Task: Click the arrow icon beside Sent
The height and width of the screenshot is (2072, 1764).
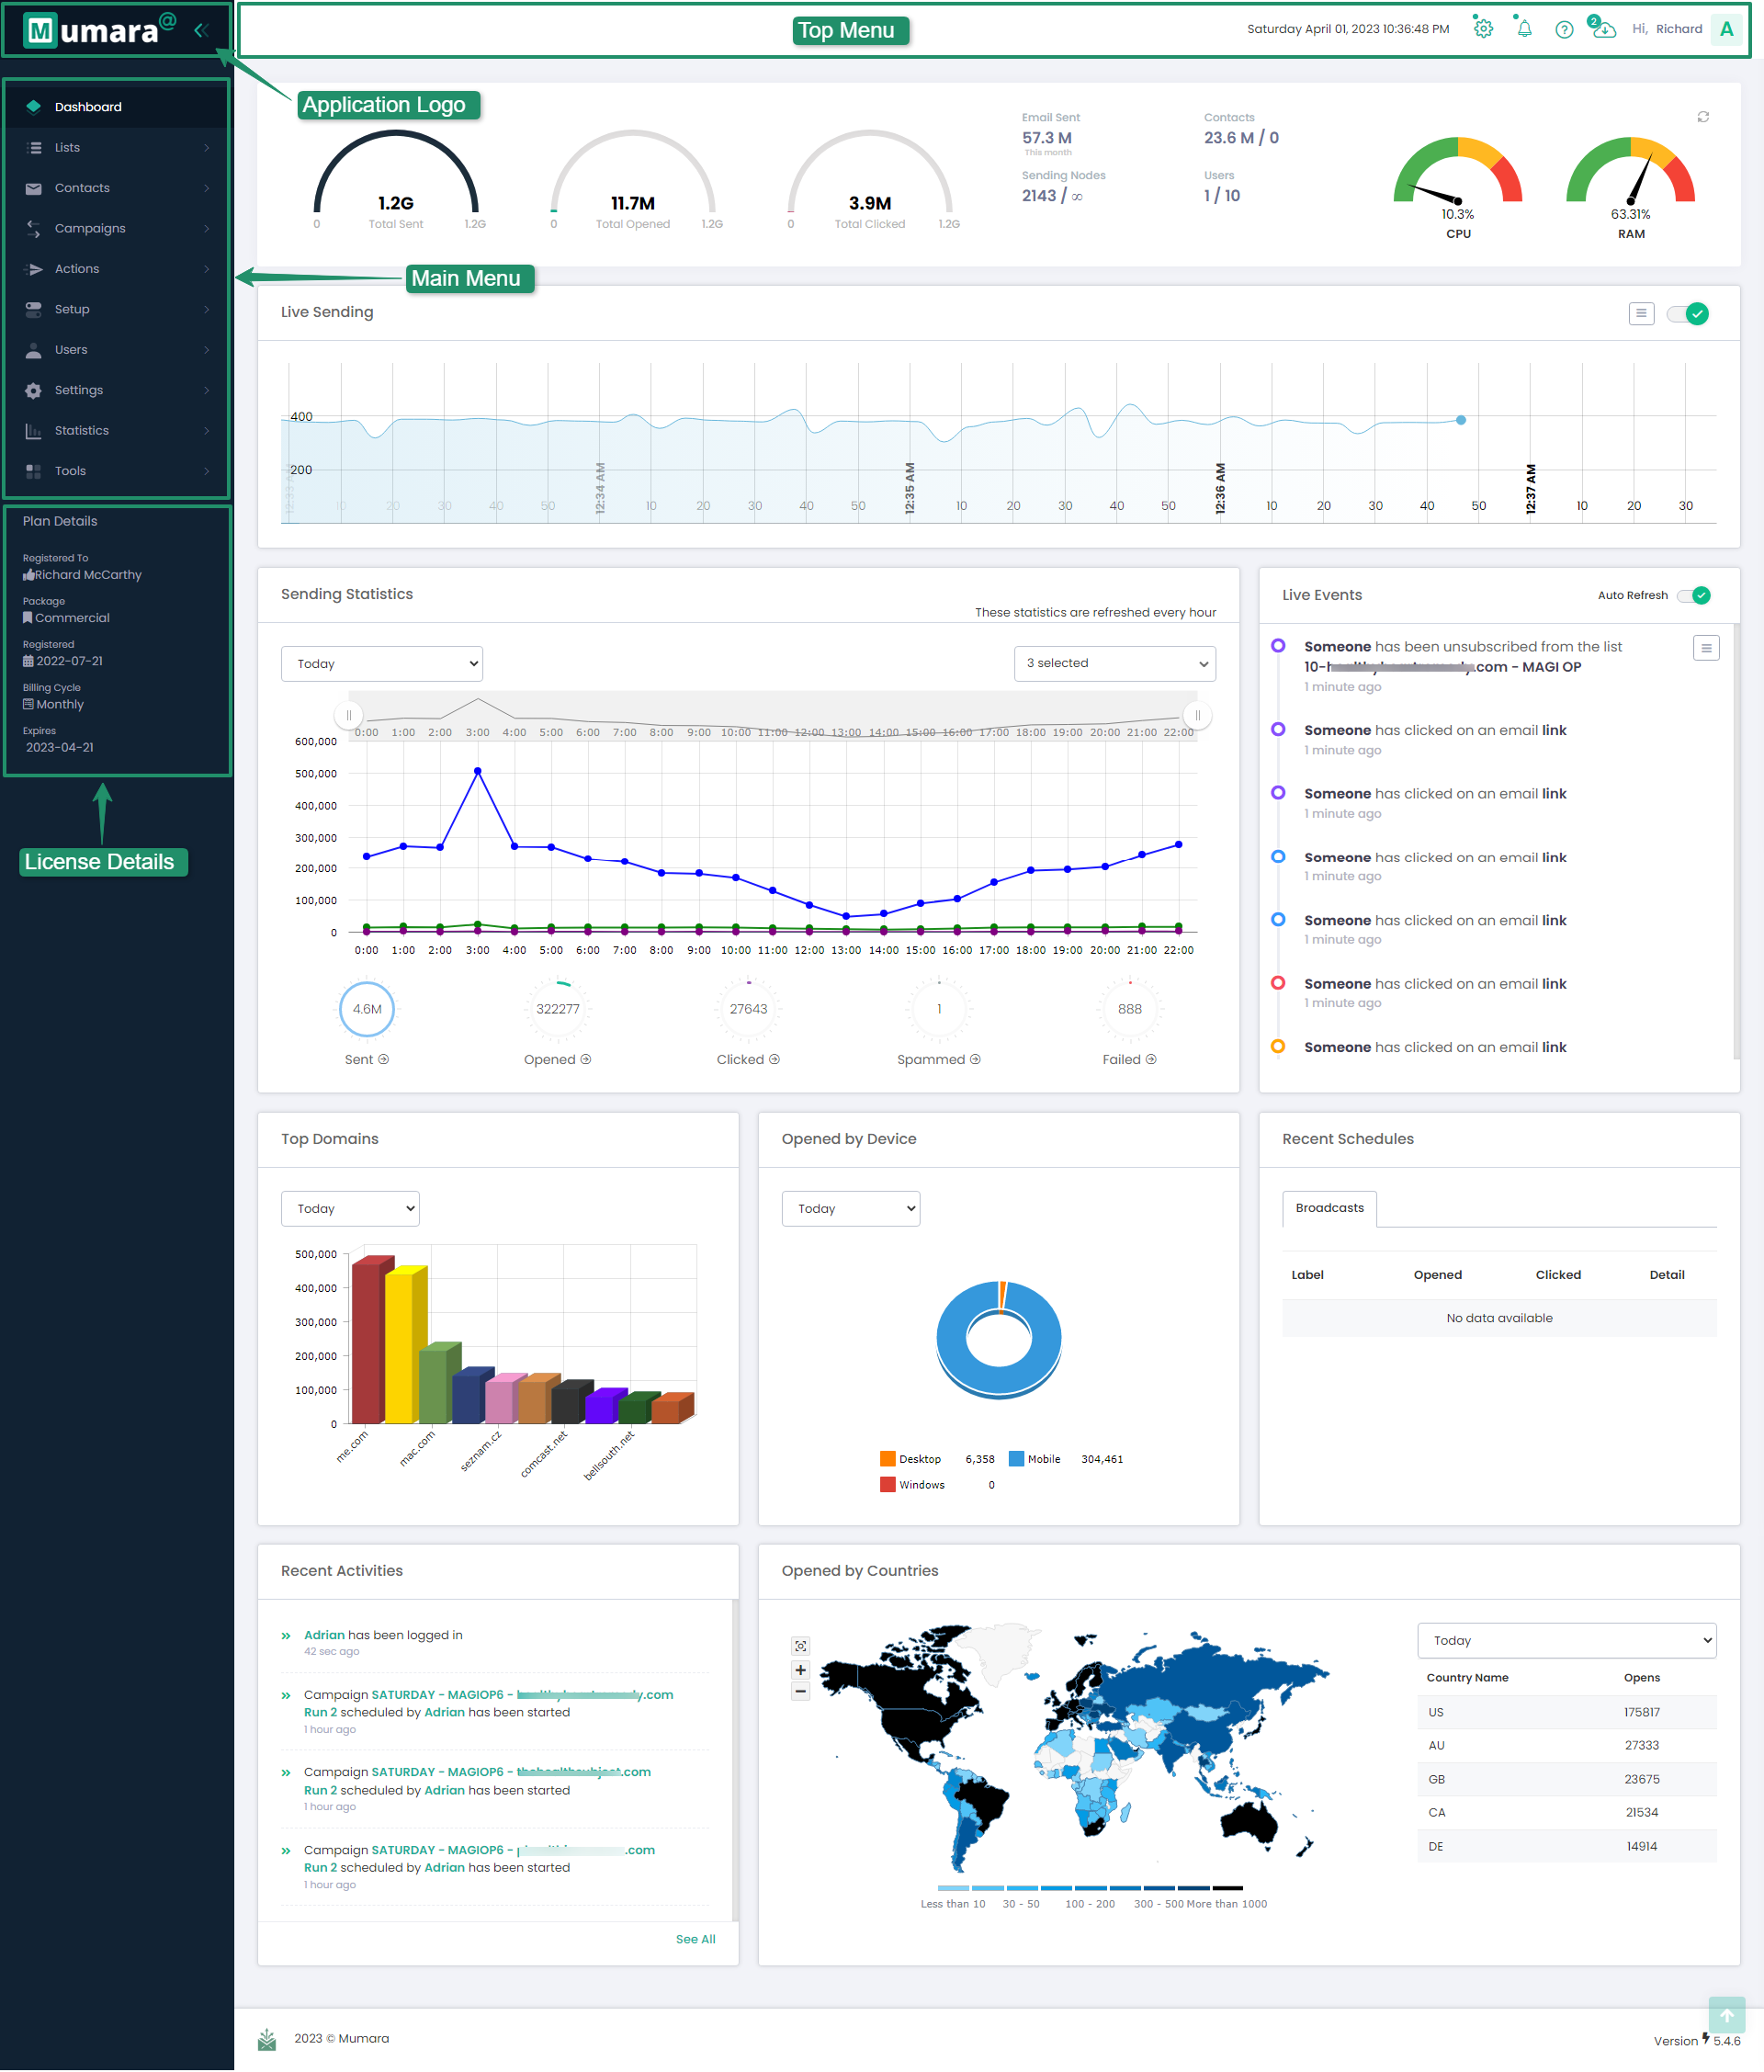Action: (x=384, y=1059)
